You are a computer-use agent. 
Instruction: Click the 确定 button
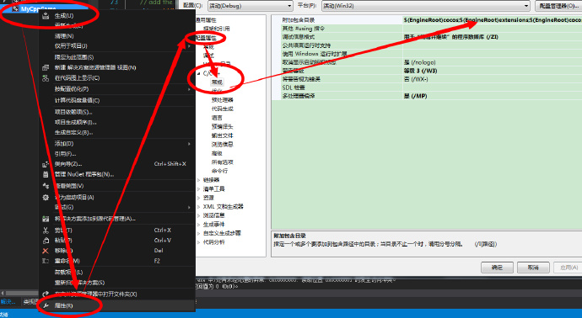click(x=497, y=268)
